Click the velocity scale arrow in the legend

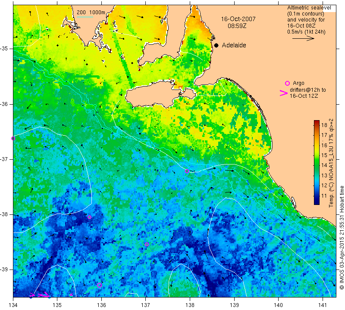click(x=303, y=38)
